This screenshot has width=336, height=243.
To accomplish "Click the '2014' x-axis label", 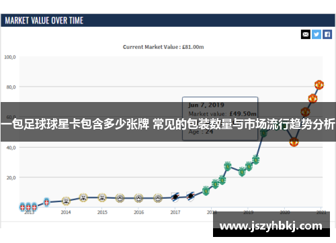I will [x=66, y=212].
